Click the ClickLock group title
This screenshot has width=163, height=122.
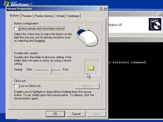(20, 81)
